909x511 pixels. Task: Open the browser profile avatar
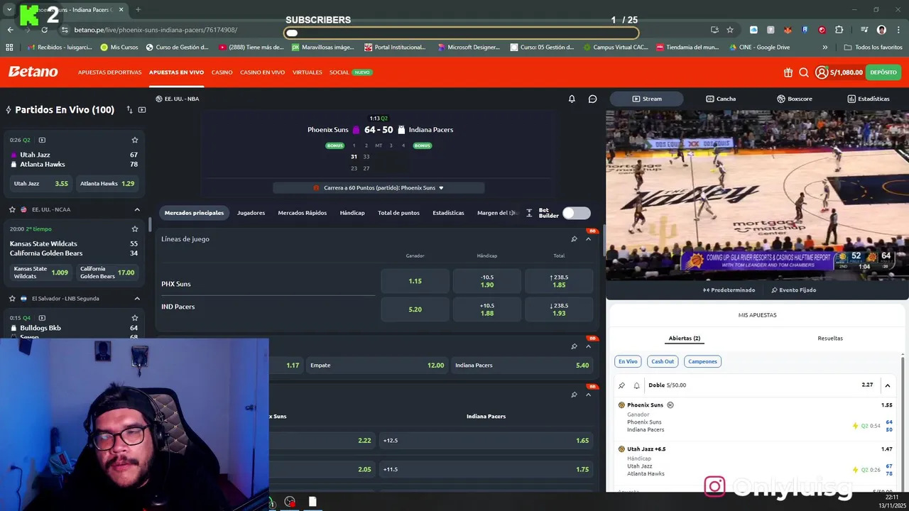pos(881,30)
